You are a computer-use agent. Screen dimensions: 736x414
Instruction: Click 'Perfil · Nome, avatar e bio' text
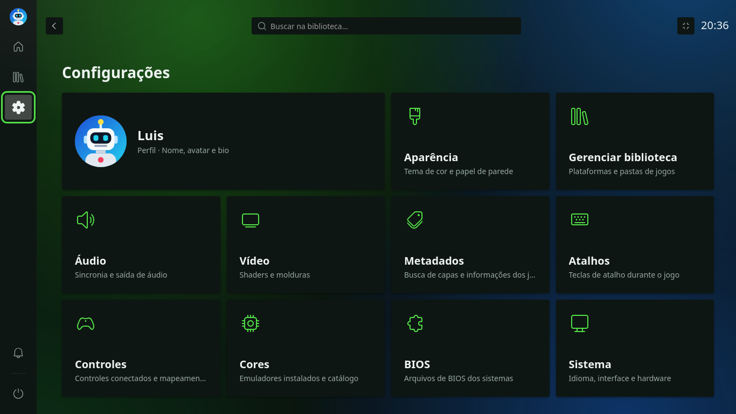click(183, 150)
